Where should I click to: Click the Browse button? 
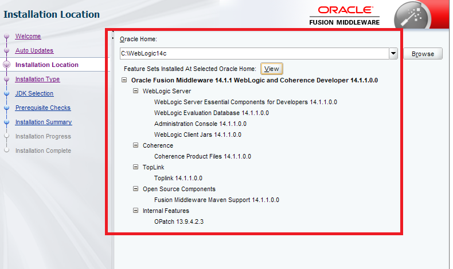(423, 54)
